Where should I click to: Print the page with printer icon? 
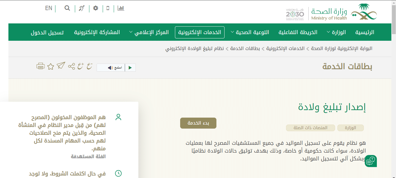point(41,66)
